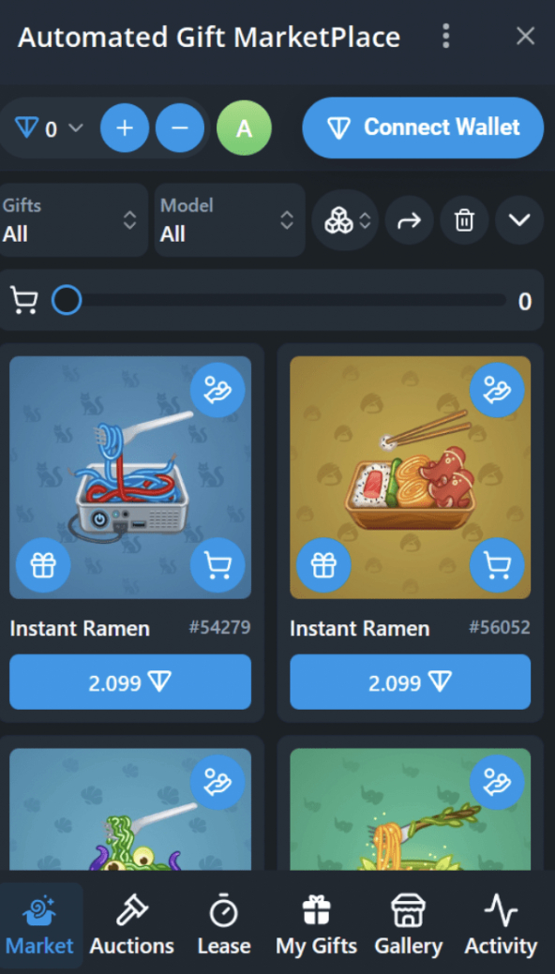This screenshot has width=555, height=974.
Task: Open the Model All dropdown
Action: tap(230, 220)
